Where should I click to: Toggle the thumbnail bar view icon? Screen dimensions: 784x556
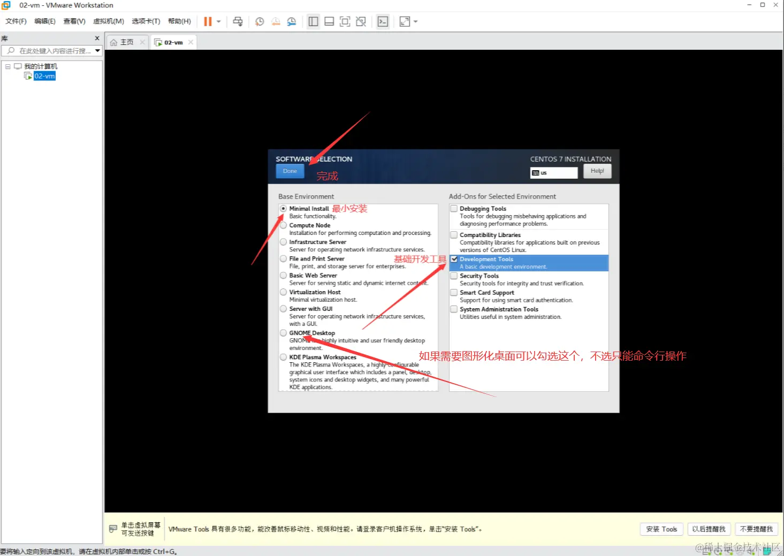(329, 21)
